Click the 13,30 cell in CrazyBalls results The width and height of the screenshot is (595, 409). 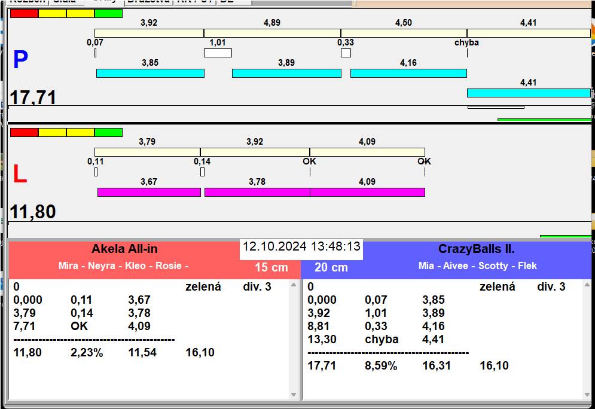point(322,339)
